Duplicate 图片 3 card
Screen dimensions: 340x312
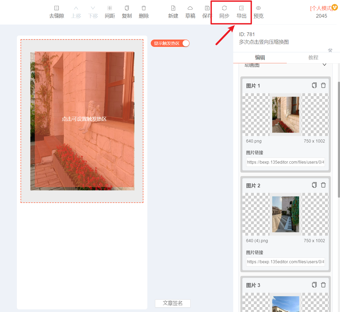314,285
